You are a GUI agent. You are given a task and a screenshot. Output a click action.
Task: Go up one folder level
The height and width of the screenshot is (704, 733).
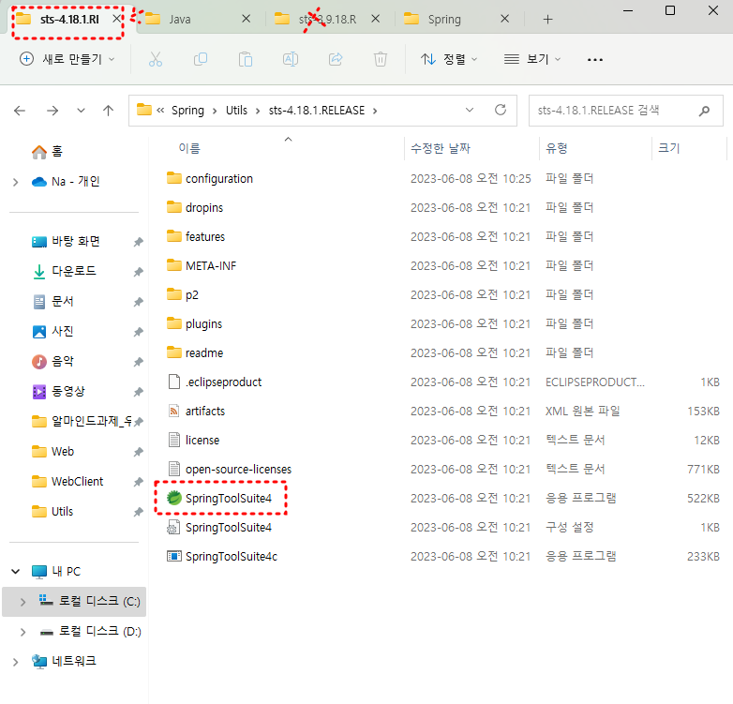pos(108,111)
